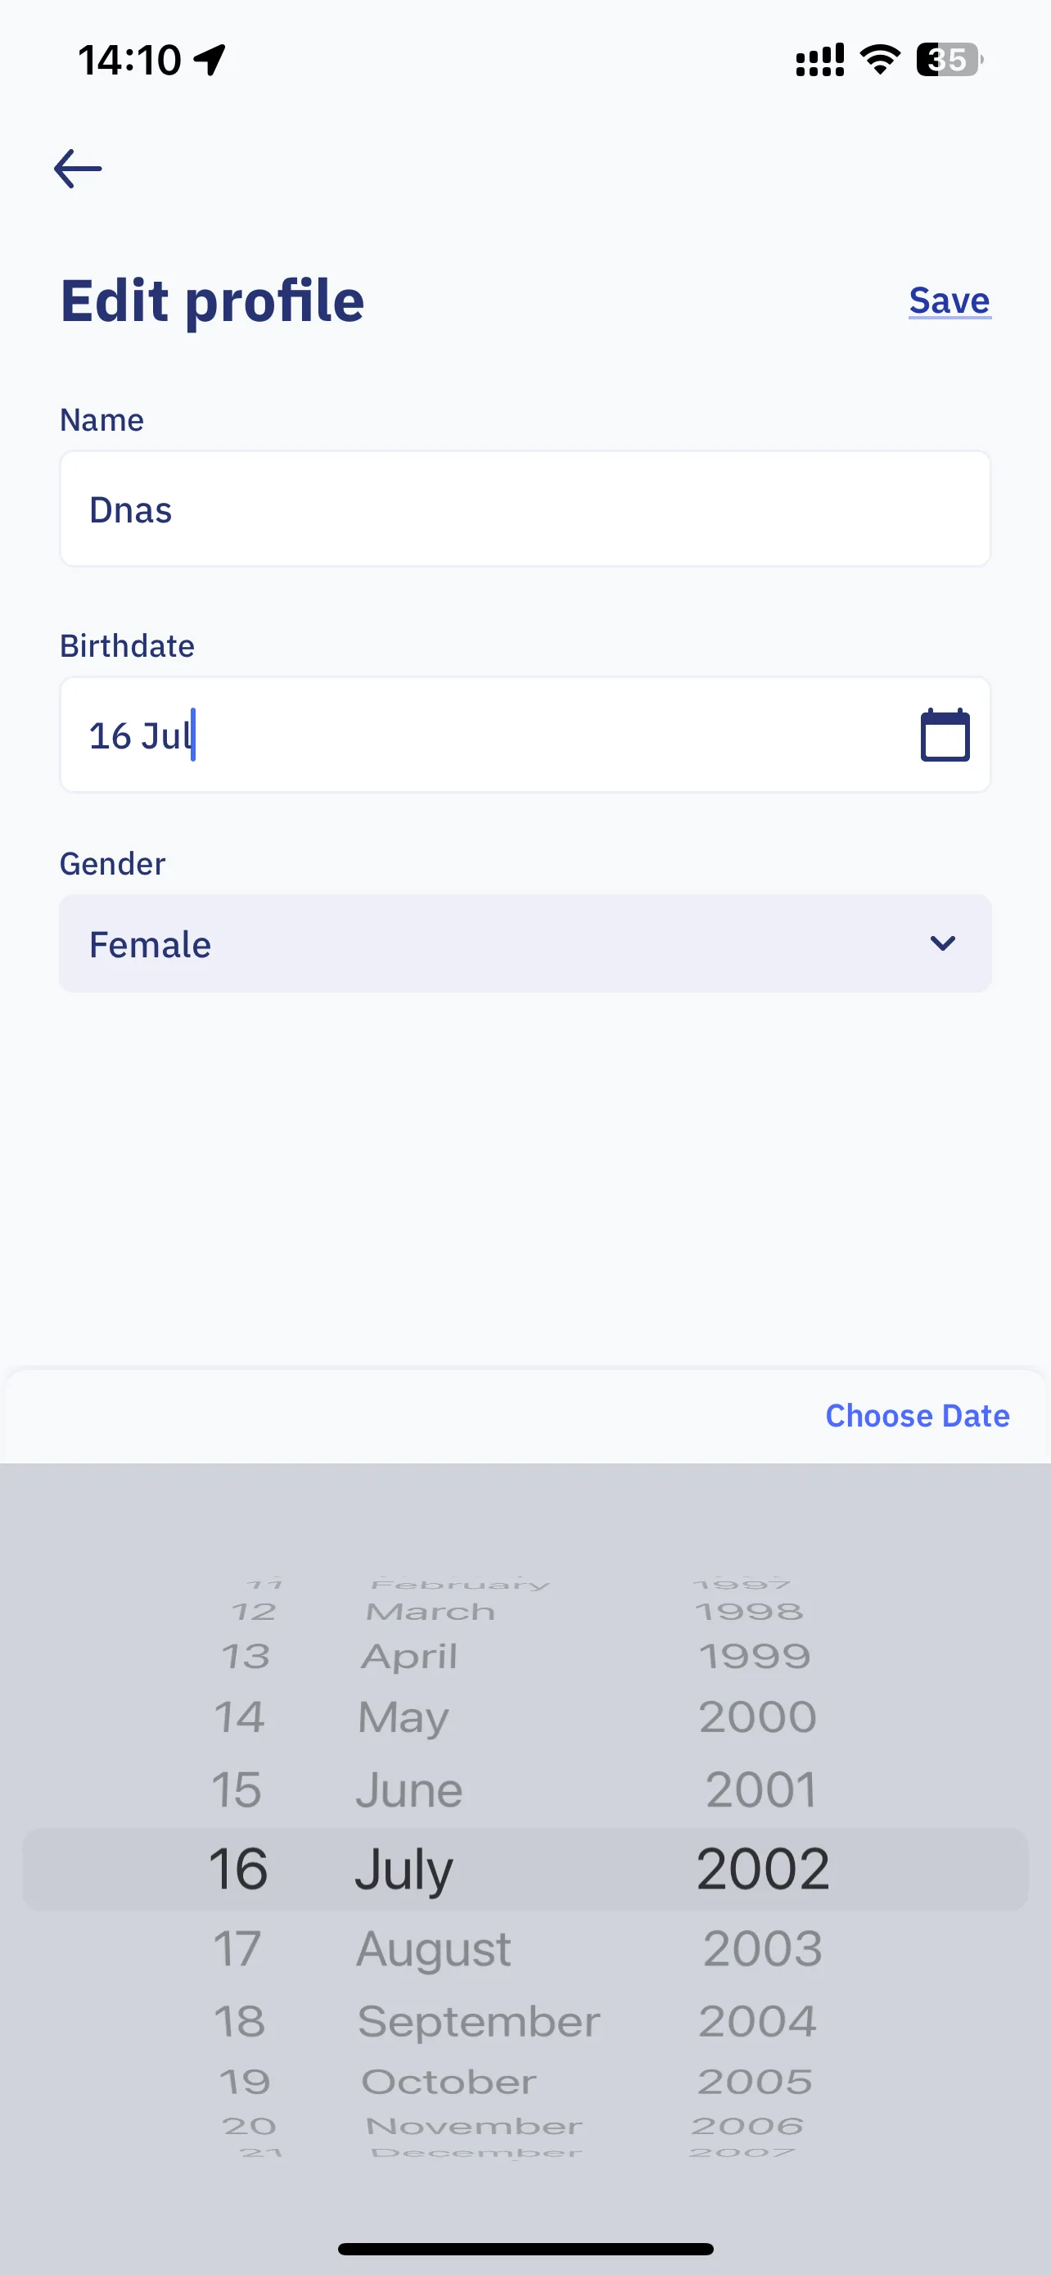Pick September in the month column
Screen dimensions: 1051x2275
click(x=478, y=2021)
